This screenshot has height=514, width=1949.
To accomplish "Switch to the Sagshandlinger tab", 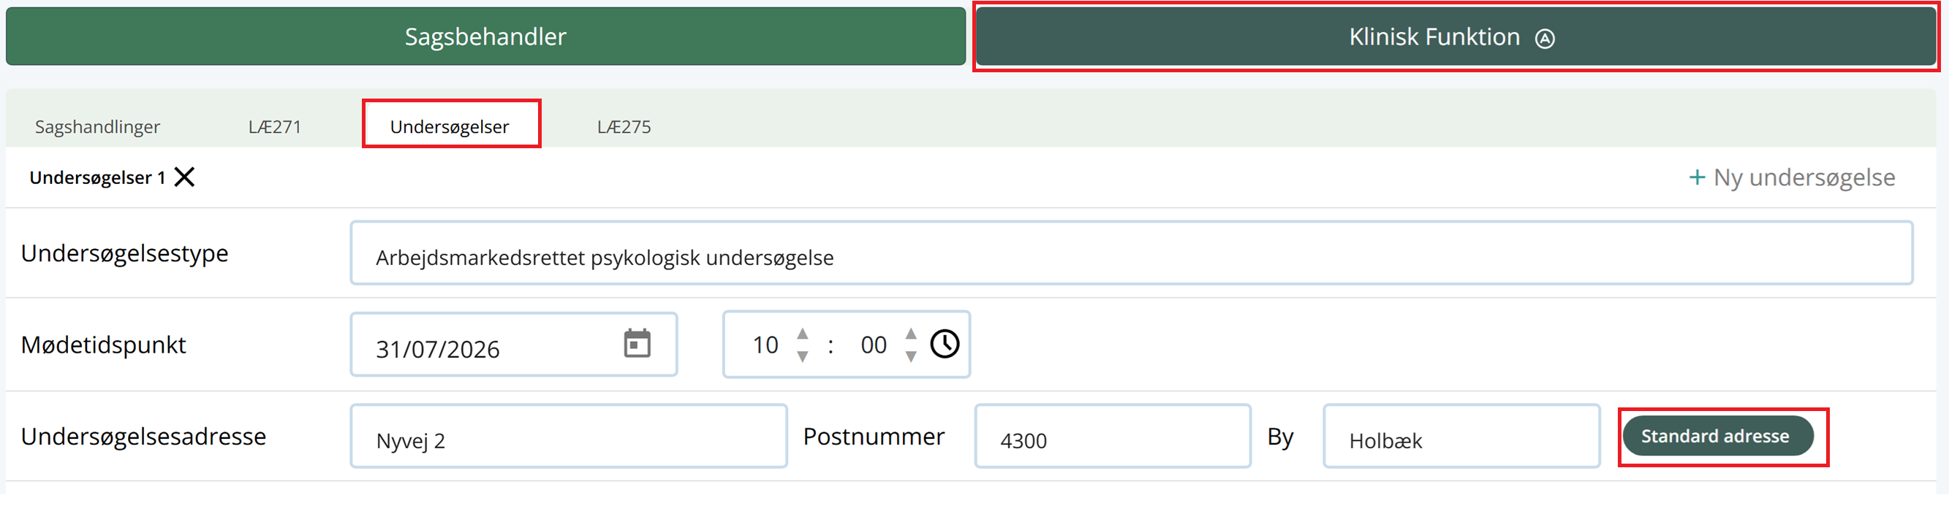I will 98,127.
